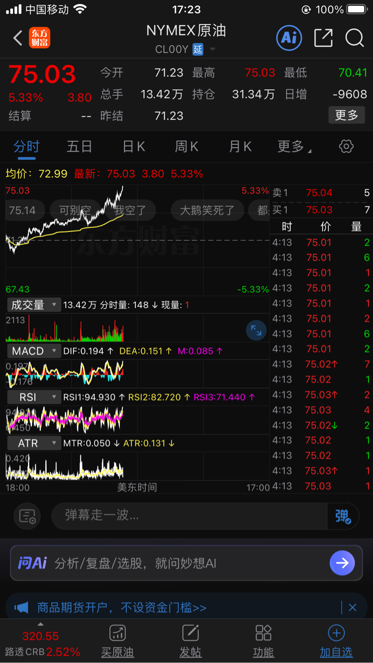Tap the 买1 75.03 bid row

click(321, 210)
